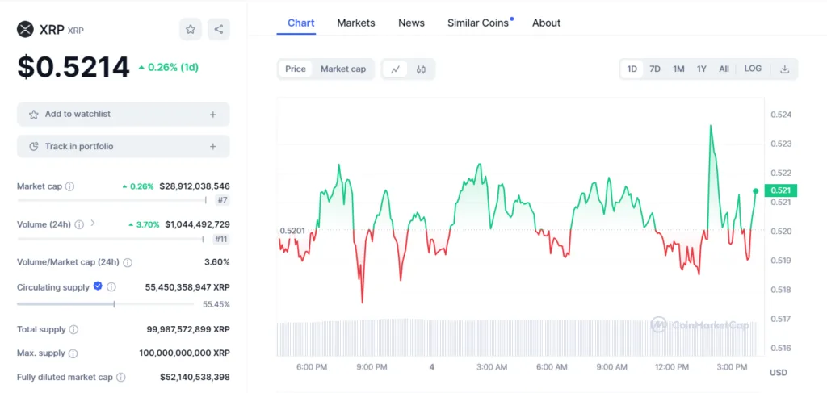Image resolution: width=827 pixels, height=393 pixels.
Task: Click the 0.524 y-axis label
Action: [x=780, y=115]
